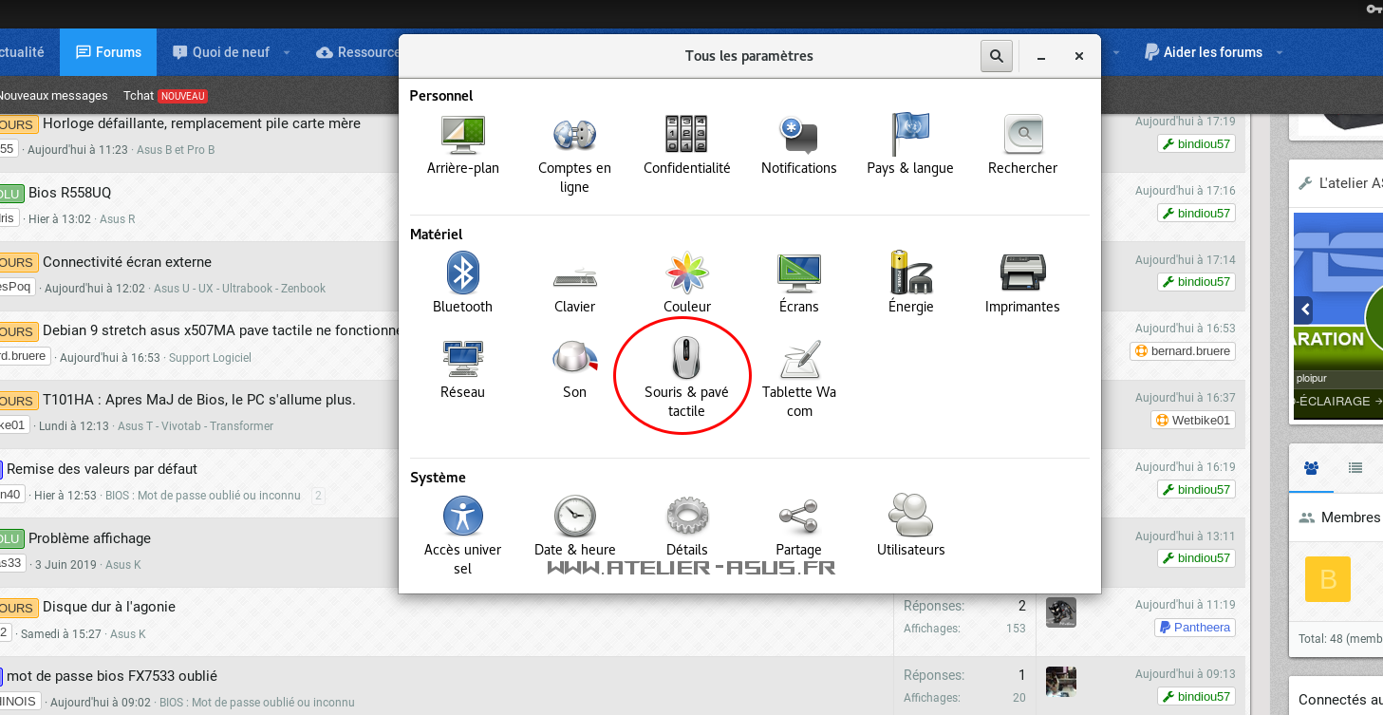Screen dimensions: 1383x715
Task: Open the Écrans display settings
Action: [798, 282]
